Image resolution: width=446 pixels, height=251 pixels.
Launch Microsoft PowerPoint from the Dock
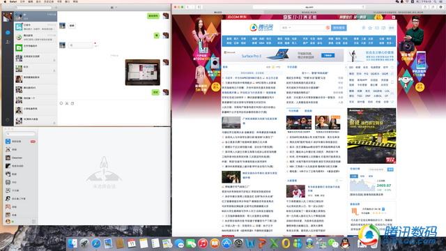click(x=262, y=243)
